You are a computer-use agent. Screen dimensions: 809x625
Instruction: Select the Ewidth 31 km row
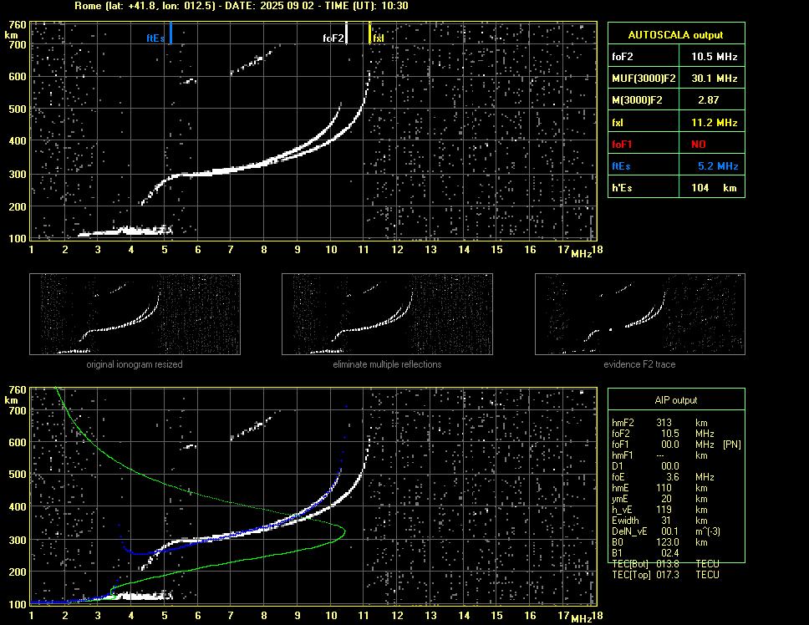(x=659, y=521)
